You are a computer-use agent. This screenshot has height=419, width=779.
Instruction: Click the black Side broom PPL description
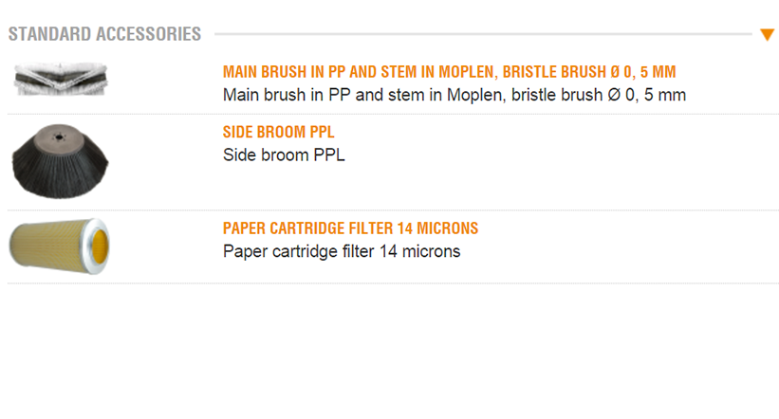point(284,155)
